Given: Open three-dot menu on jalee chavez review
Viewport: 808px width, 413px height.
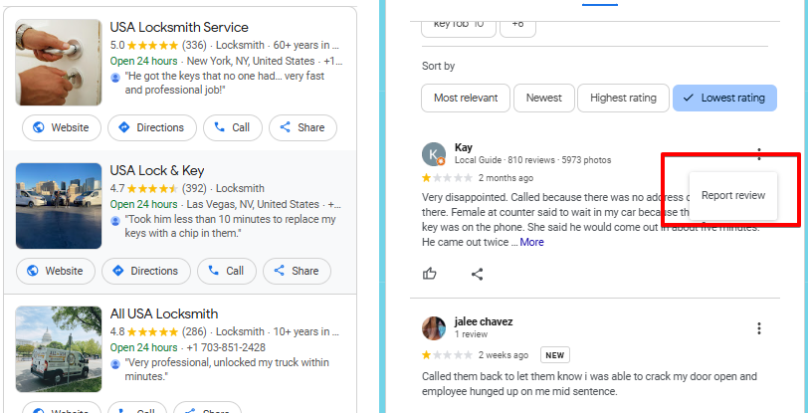Looking at the screenshot, I should coord(759,328).
